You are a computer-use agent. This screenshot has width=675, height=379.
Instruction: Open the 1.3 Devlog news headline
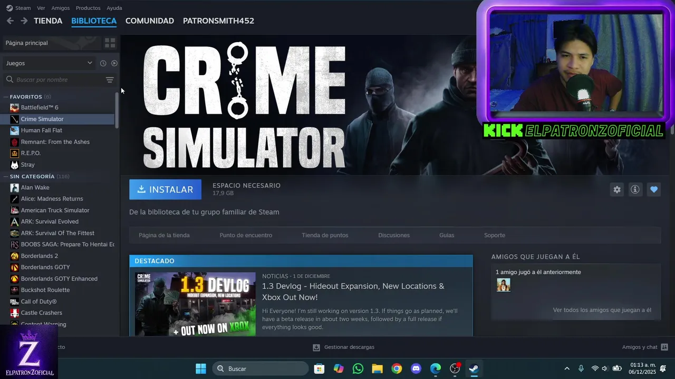353,292
